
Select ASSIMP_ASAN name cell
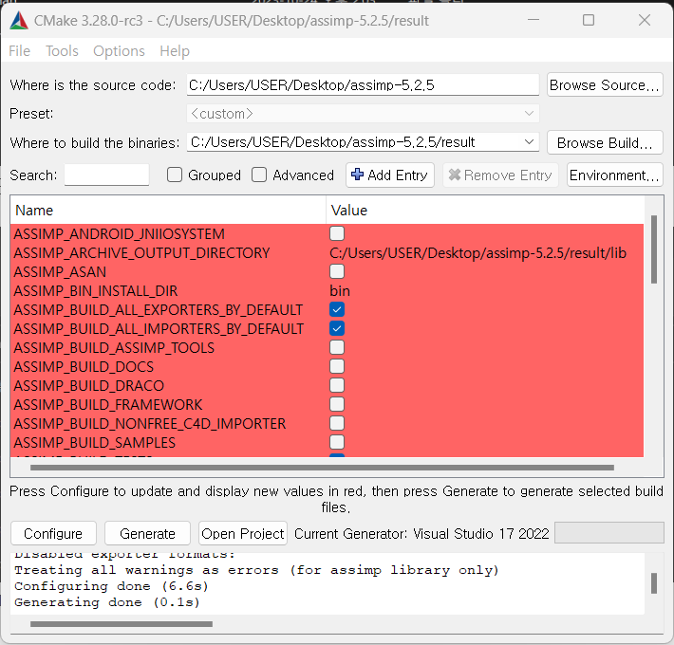tap(168, 272)
